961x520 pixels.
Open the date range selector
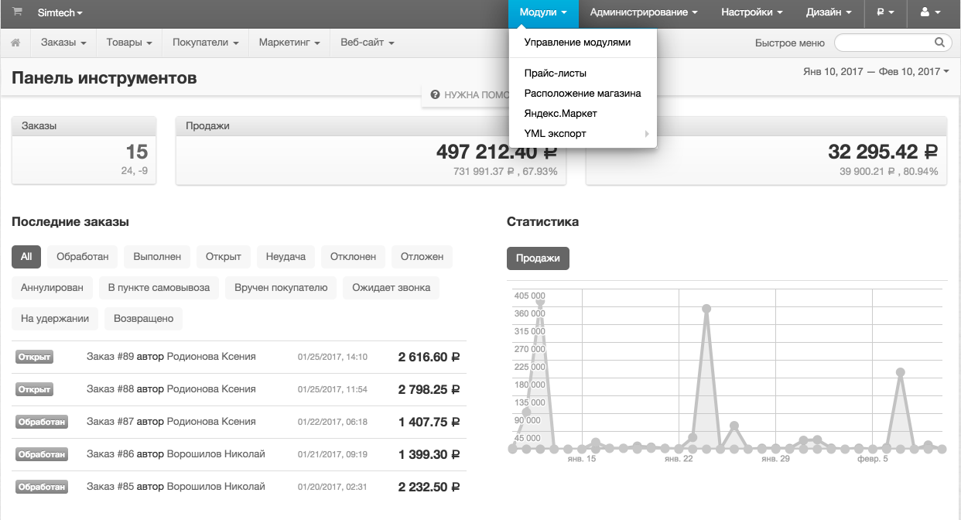tap(876, 71)
